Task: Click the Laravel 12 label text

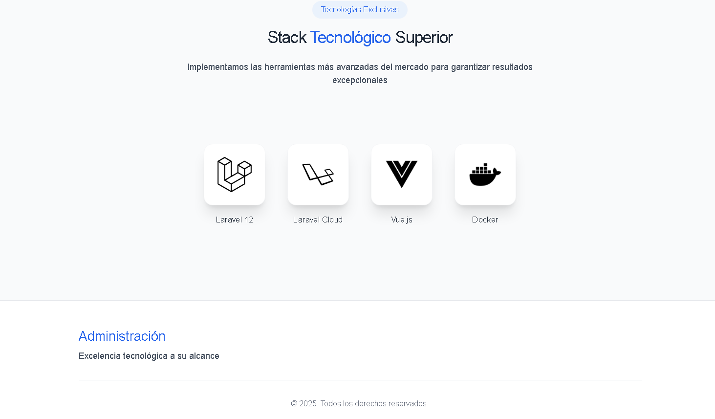Action: click(x=234, y=220)
